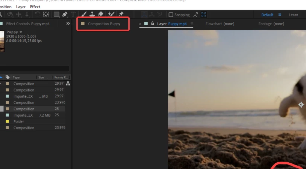Select the Horizontal Type tool
The image size is (306, 169).
click(73, 14)
